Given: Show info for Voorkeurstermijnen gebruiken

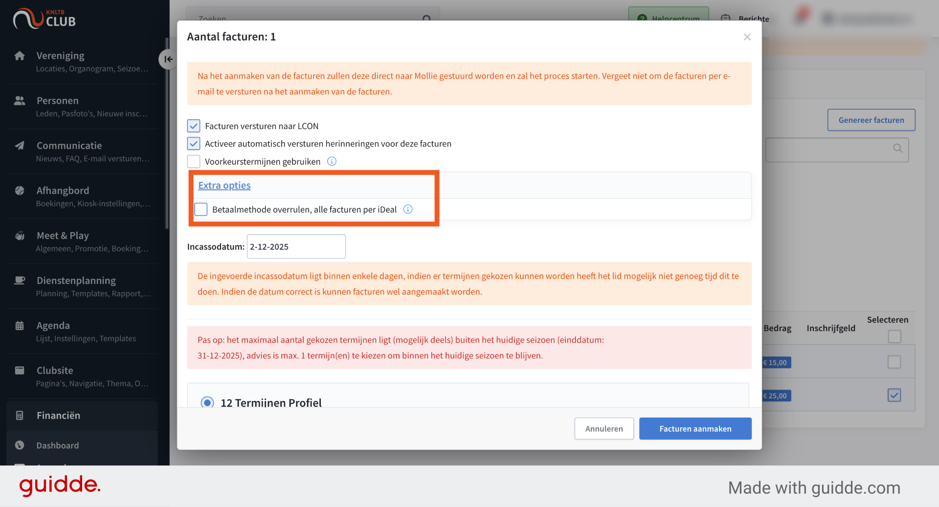Looking at the screenshot, I should point(332,161).
